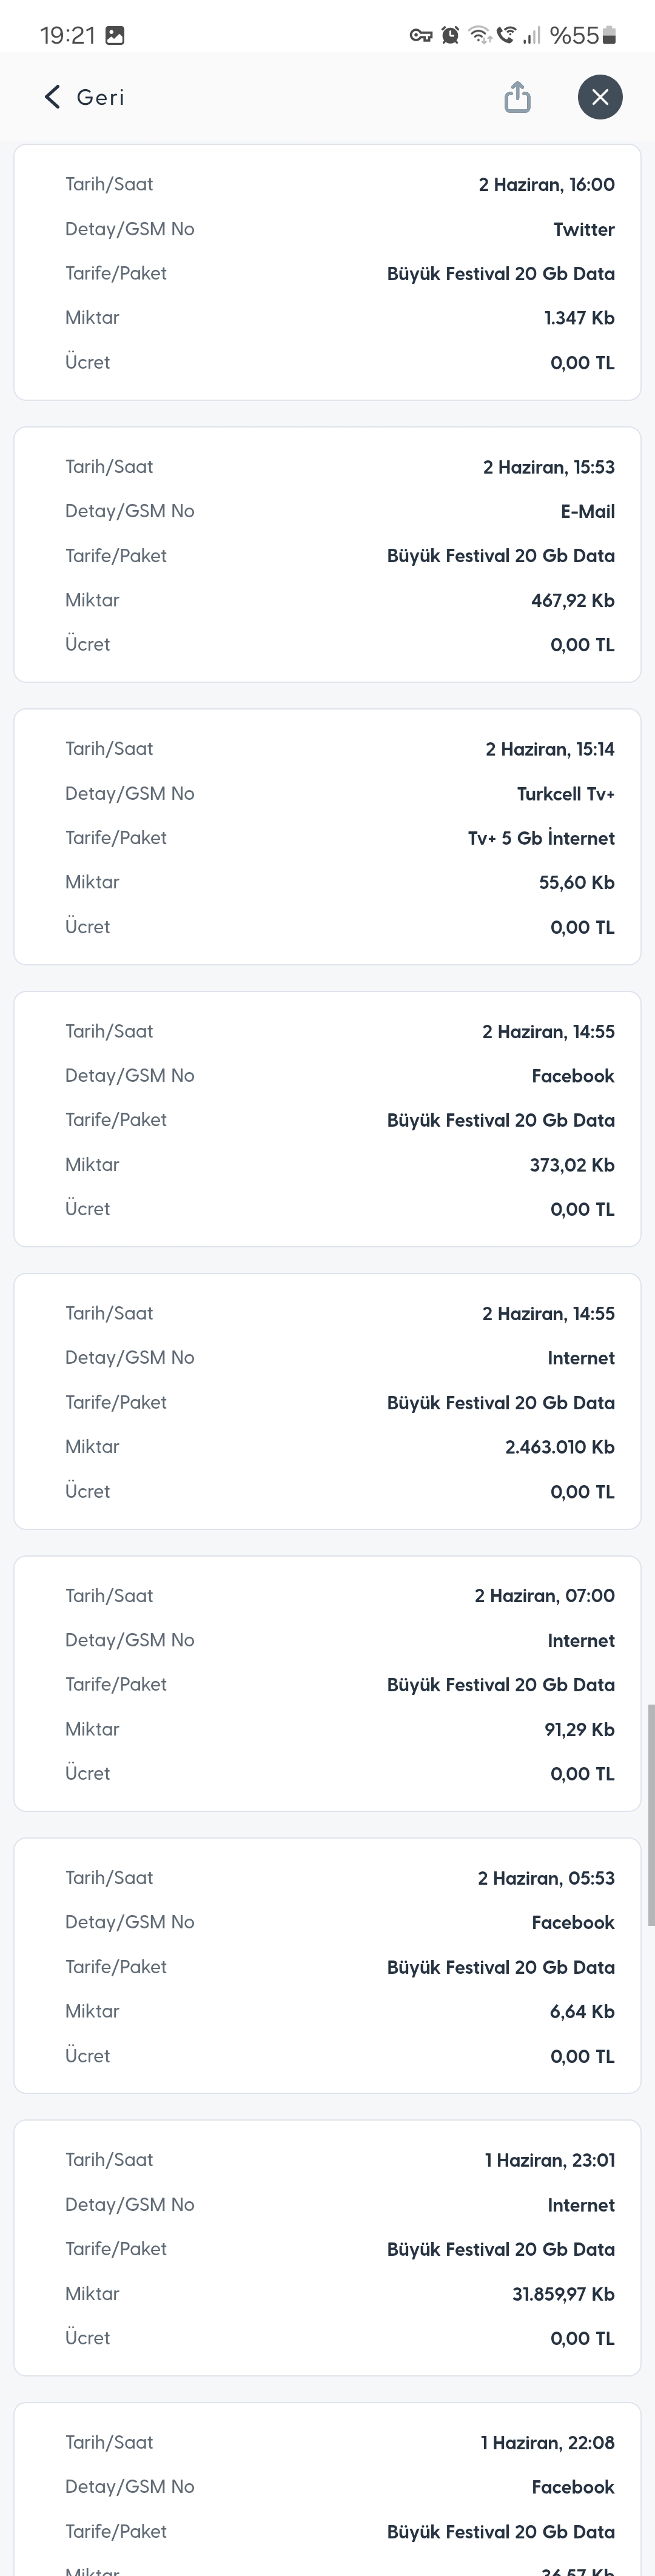Select the 1 Haziran 23:01 Internet entry
The image size is (655, 2576).
(x=327, y=2248)
